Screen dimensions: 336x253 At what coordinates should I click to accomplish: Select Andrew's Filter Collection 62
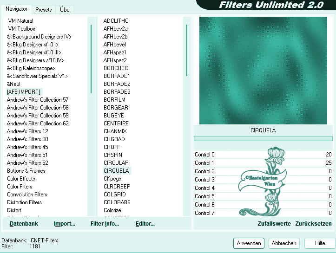click(38, 123)
